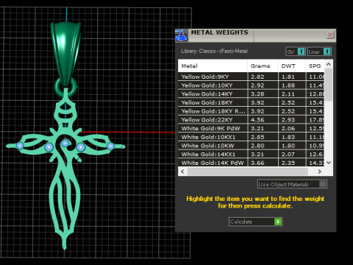Click the vertical scrollbar thumb

[x=329, y=85]
